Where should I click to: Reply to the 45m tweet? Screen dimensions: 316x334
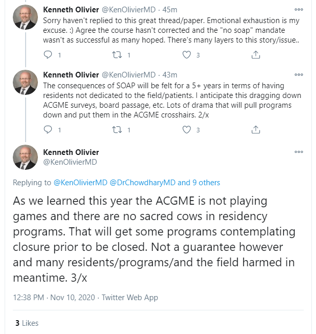pos(48,55)
